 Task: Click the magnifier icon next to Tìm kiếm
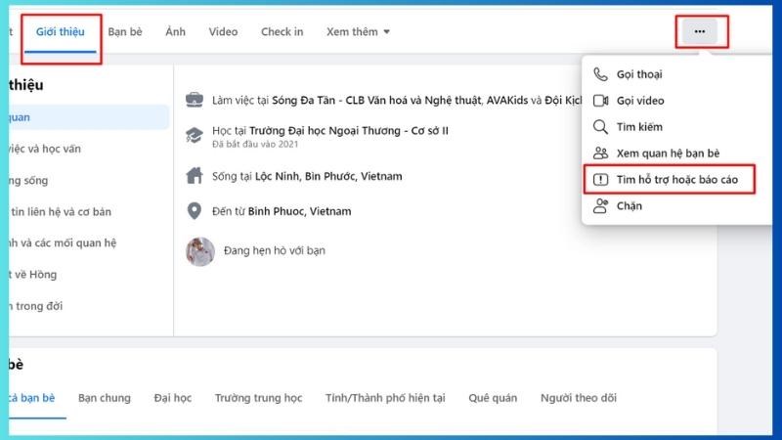coord(600,127)
